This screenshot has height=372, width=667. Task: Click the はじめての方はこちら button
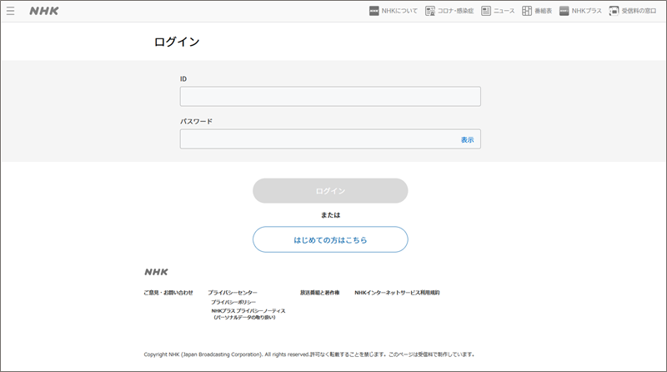coord(330,239)
